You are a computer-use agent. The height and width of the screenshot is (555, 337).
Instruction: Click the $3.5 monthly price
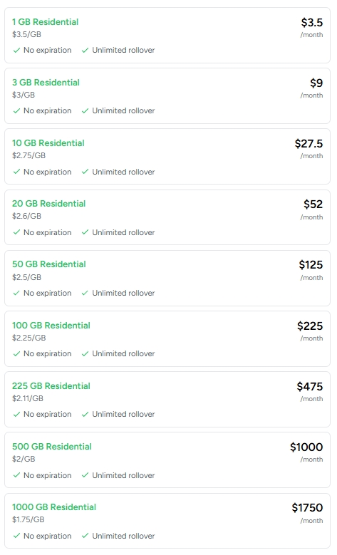pos(312,23)
